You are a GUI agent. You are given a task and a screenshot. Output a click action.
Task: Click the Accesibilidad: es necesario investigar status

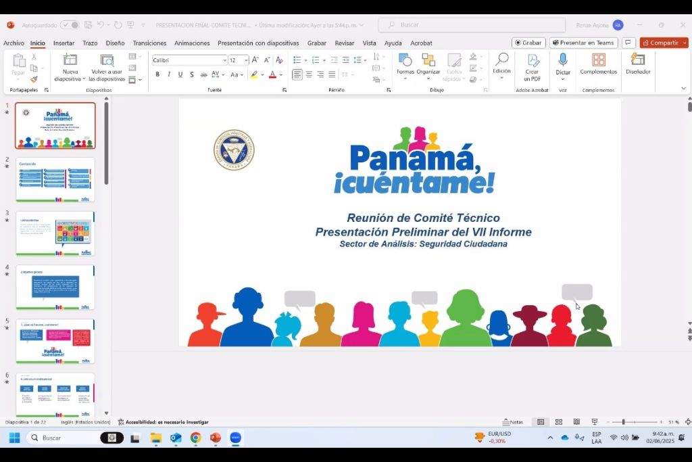(x=164, y=422)
